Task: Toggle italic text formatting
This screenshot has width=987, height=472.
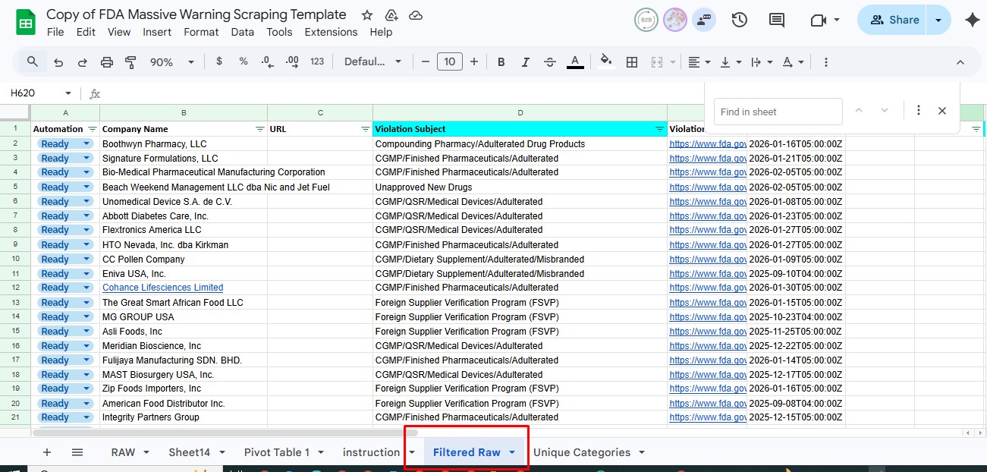Action: 525,62
